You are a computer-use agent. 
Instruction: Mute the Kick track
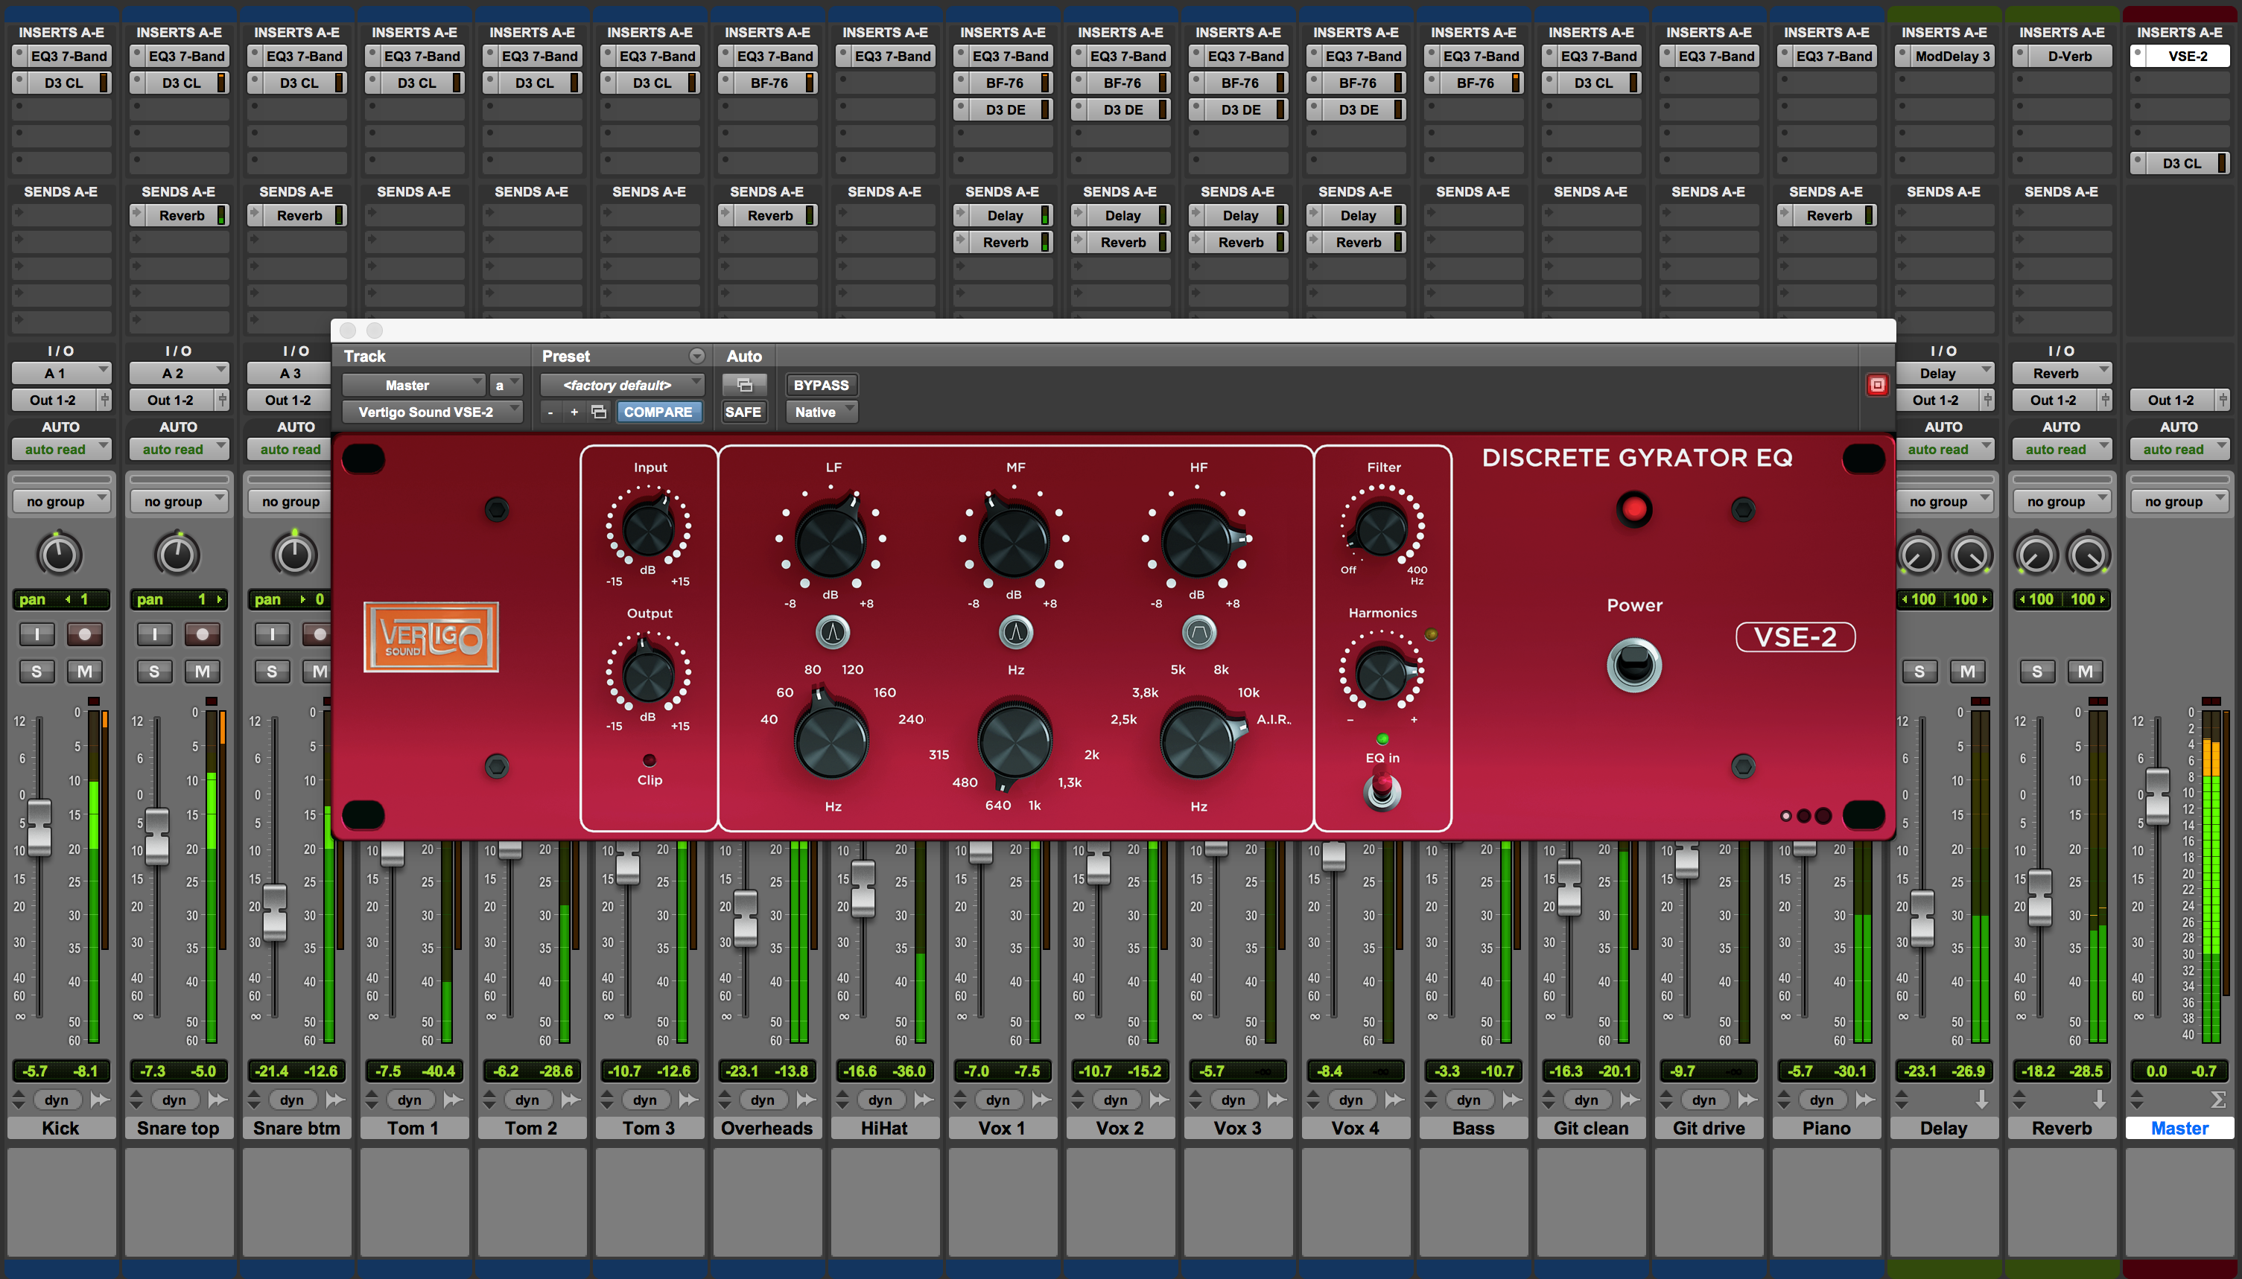click(84, 671)
